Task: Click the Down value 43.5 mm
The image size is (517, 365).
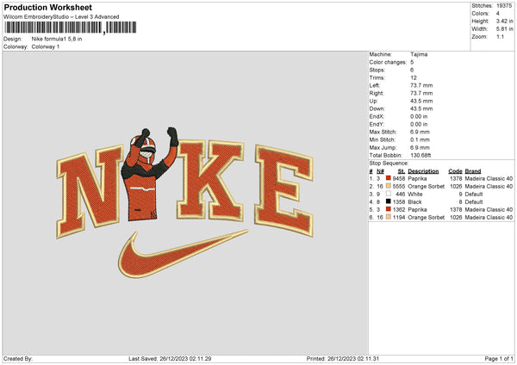Action: [421, 108]
